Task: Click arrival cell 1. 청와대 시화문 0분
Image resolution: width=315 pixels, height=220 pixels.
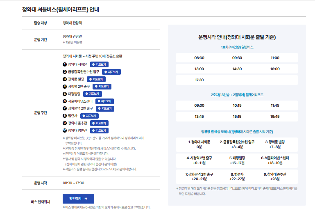Action: [199, 144]
